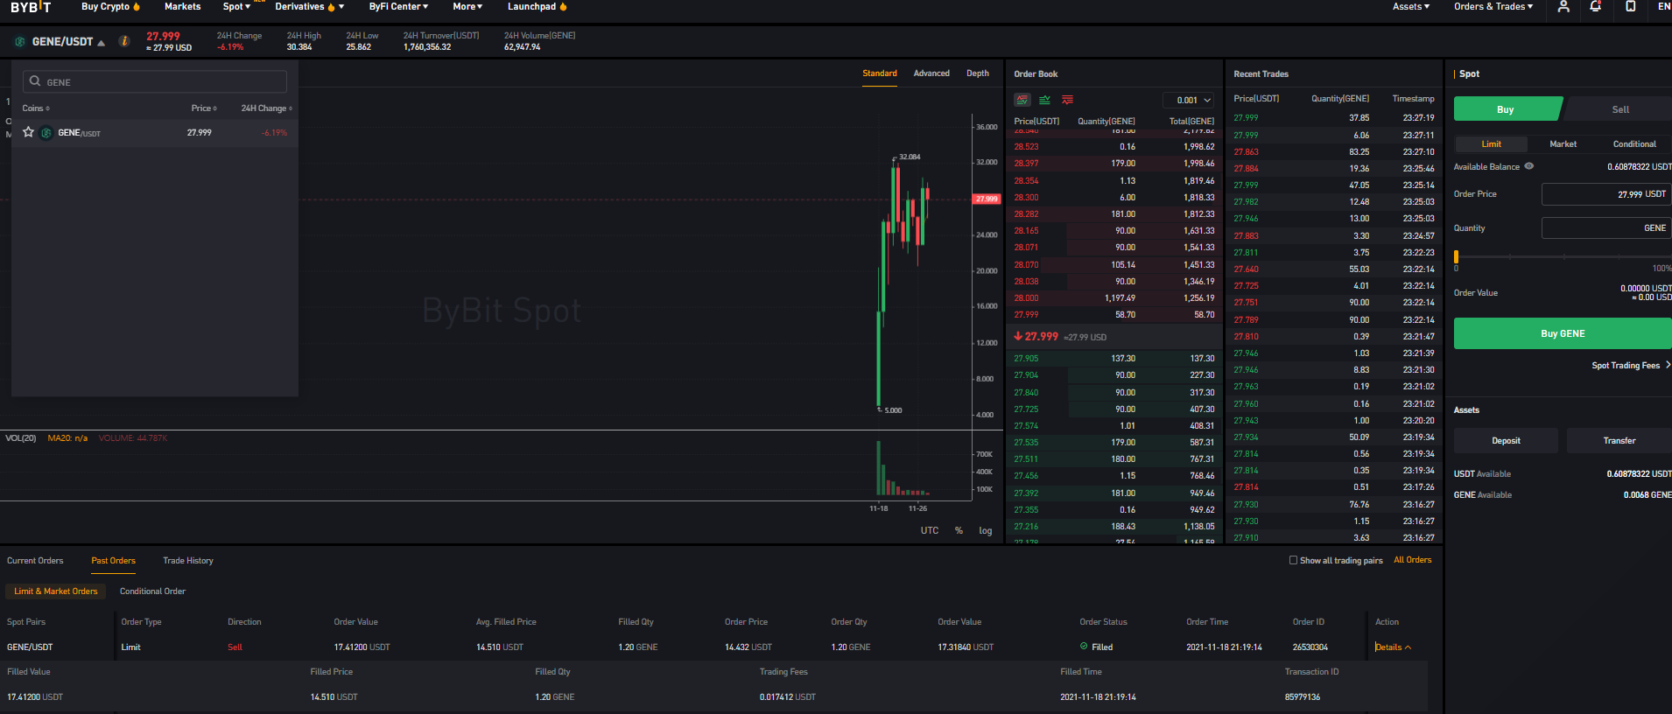The height and width of the screenshot is (714, 1672).
Task: Sort coin list by Coins column
Action: click(x=36, y=108)
